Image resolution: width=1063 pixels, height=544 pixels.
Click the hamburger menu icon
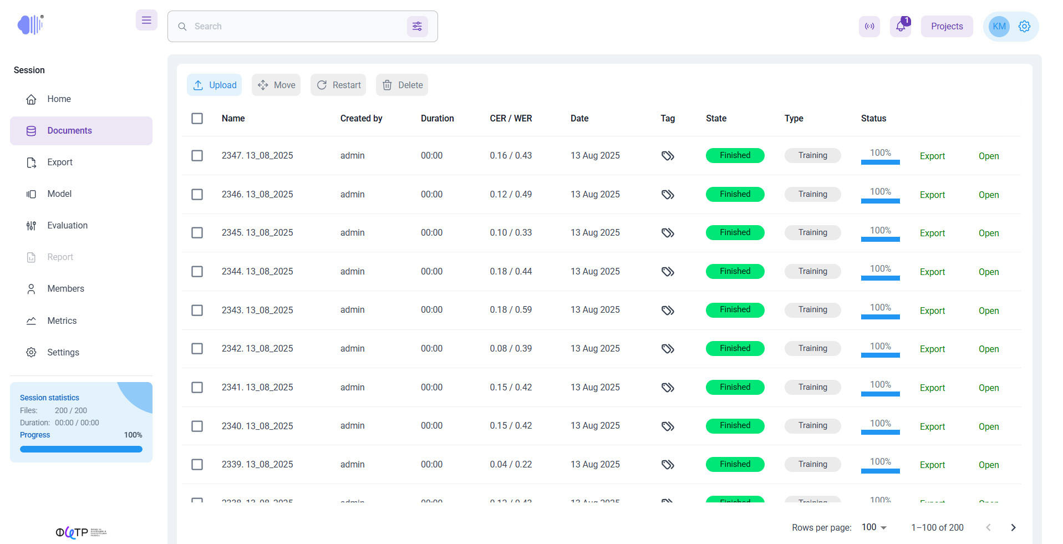(146, 21)
